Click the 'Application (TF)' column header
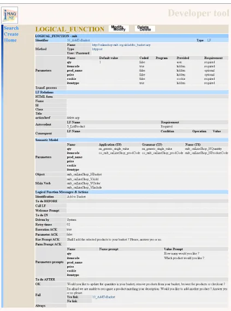Screen dimensions: 231x311 coord(110,145)
